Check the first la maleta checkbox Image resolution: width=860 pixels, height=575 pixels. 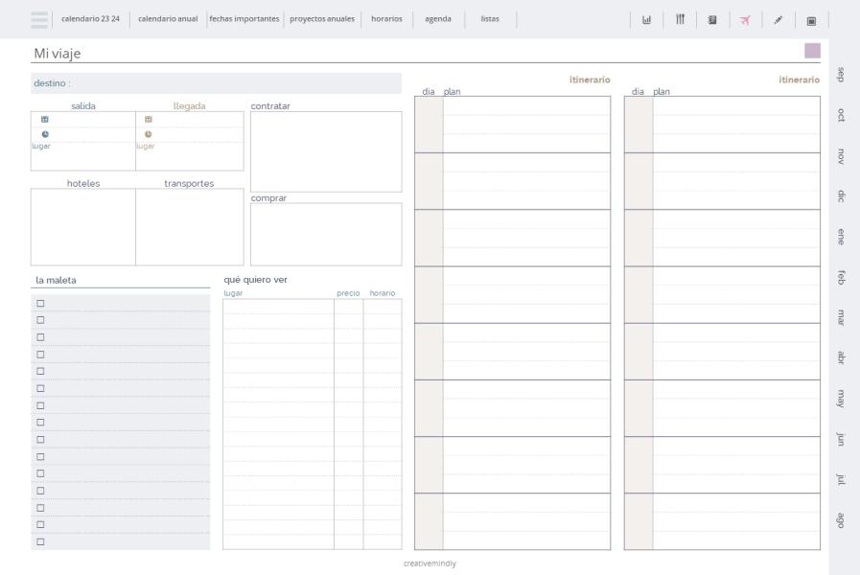[40, 303]
